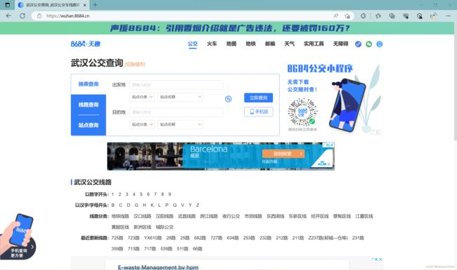Add this page to favorites via the star-plus icon

[347, 16]
